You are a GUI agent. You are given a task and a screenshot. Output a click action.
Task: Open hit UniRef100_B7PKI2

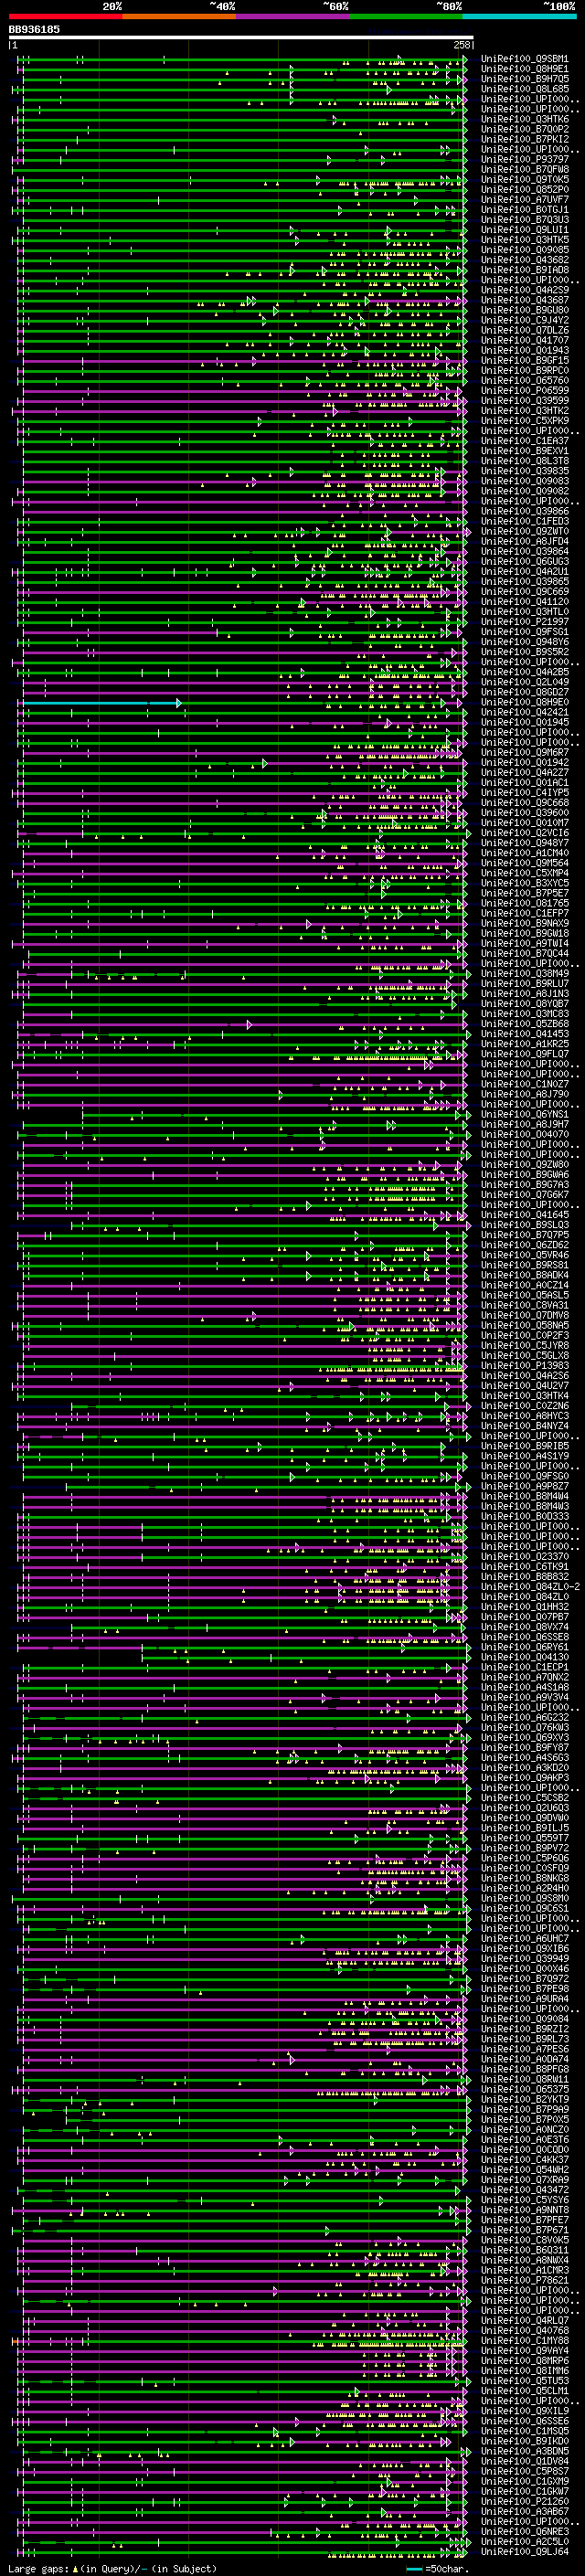click(x=524, y=139)
